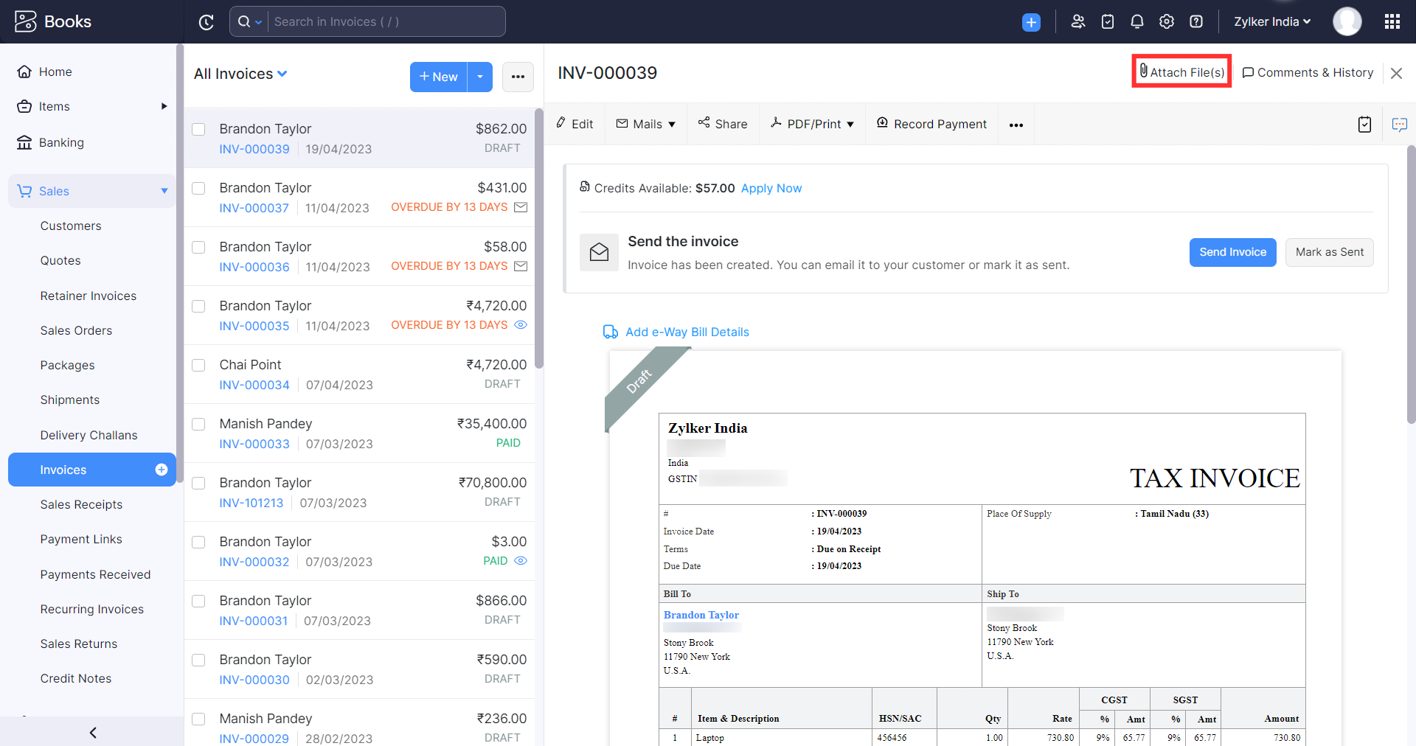1416x746 pixels.
Task: Open settings gear icon in header
Action: coord(1166,21)
